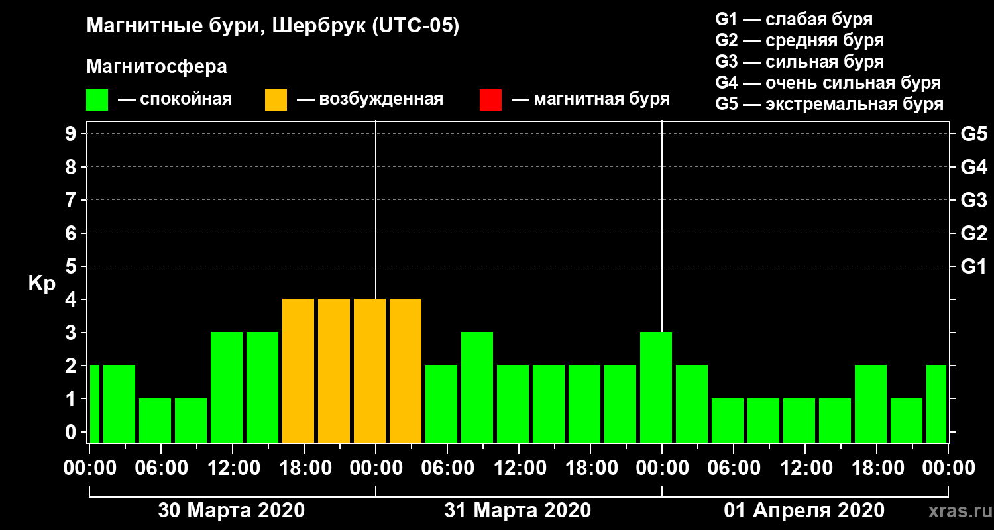Image resolution: width=994 pixels, height=530 pixels.
Task: Click the '30 Марта 2020' date label
Action: [x=231, y=510]
